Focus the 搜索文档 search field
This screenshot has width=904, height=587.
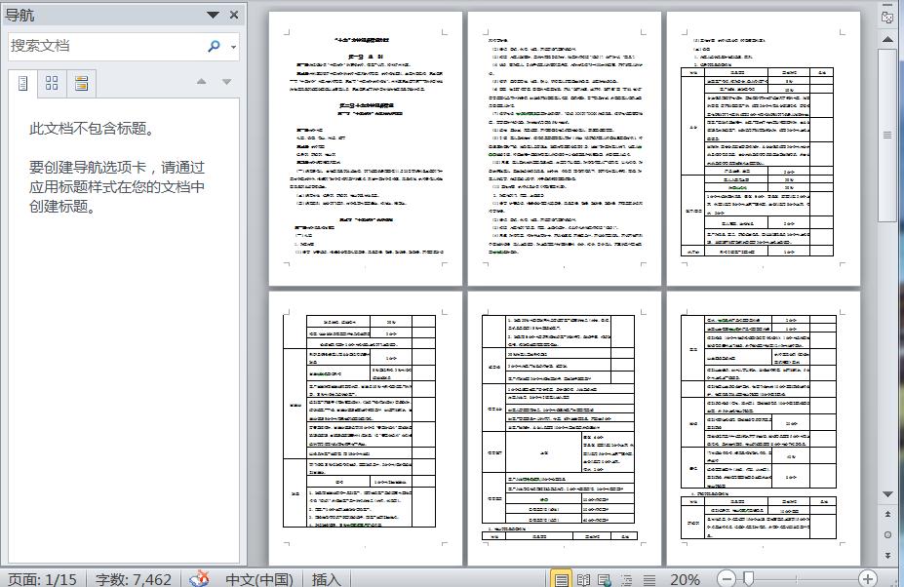click(x=106, y=46)
